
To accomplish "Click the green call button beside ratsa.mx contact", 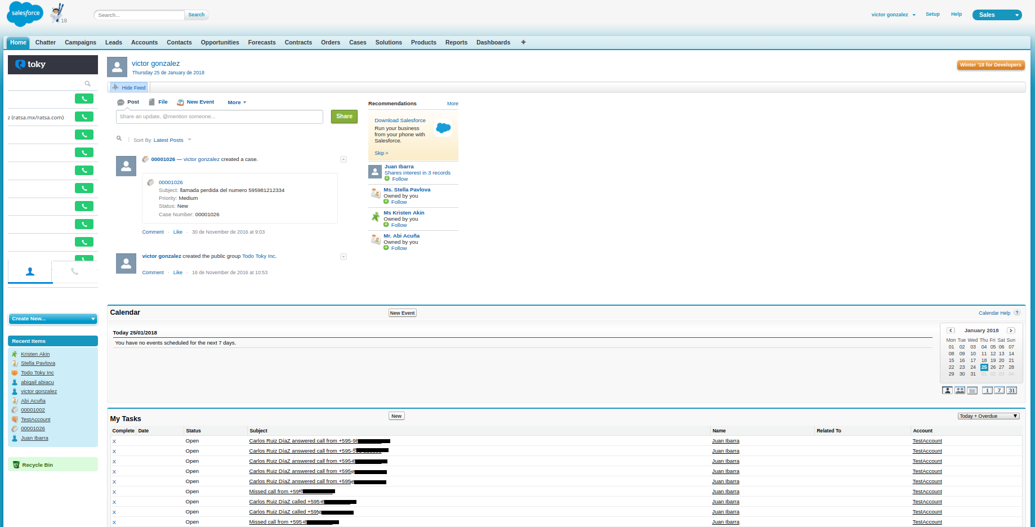I will pyautogui.click(x=84, y=117).
